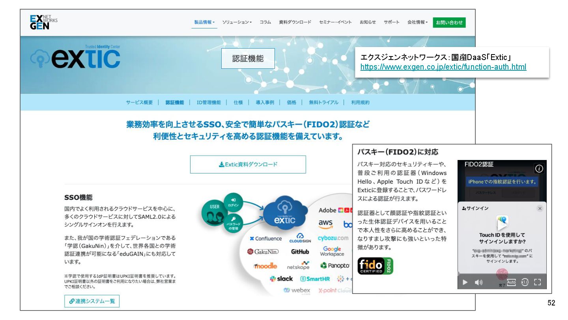
Task: Open the 会社情報 dropdown menu
Action: (417, 22)
